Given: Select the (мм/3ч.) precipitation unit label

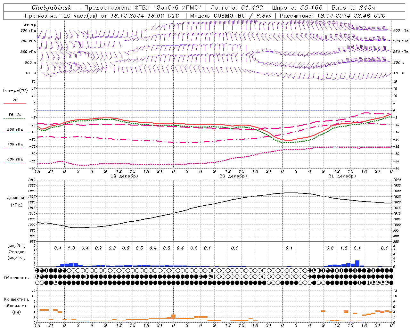Looking at the screenshot, I should (16, 246).
